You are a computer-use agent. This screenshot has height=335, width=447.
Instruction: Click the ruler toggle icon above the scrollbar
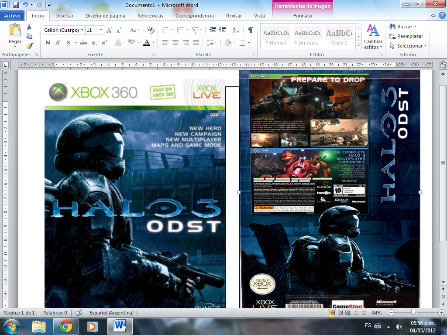443,65
